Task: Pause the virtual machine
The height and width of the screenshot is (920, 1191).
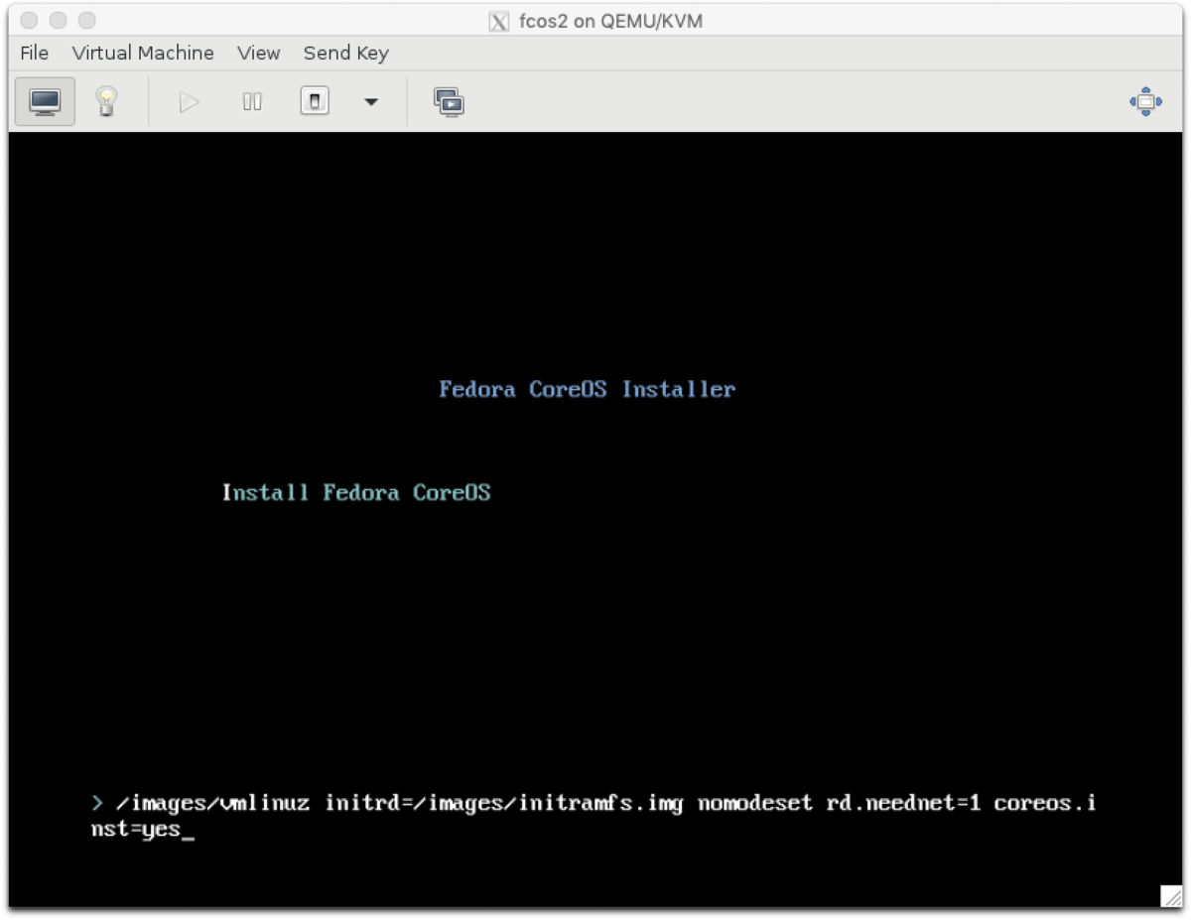Action: click(252, 101)
